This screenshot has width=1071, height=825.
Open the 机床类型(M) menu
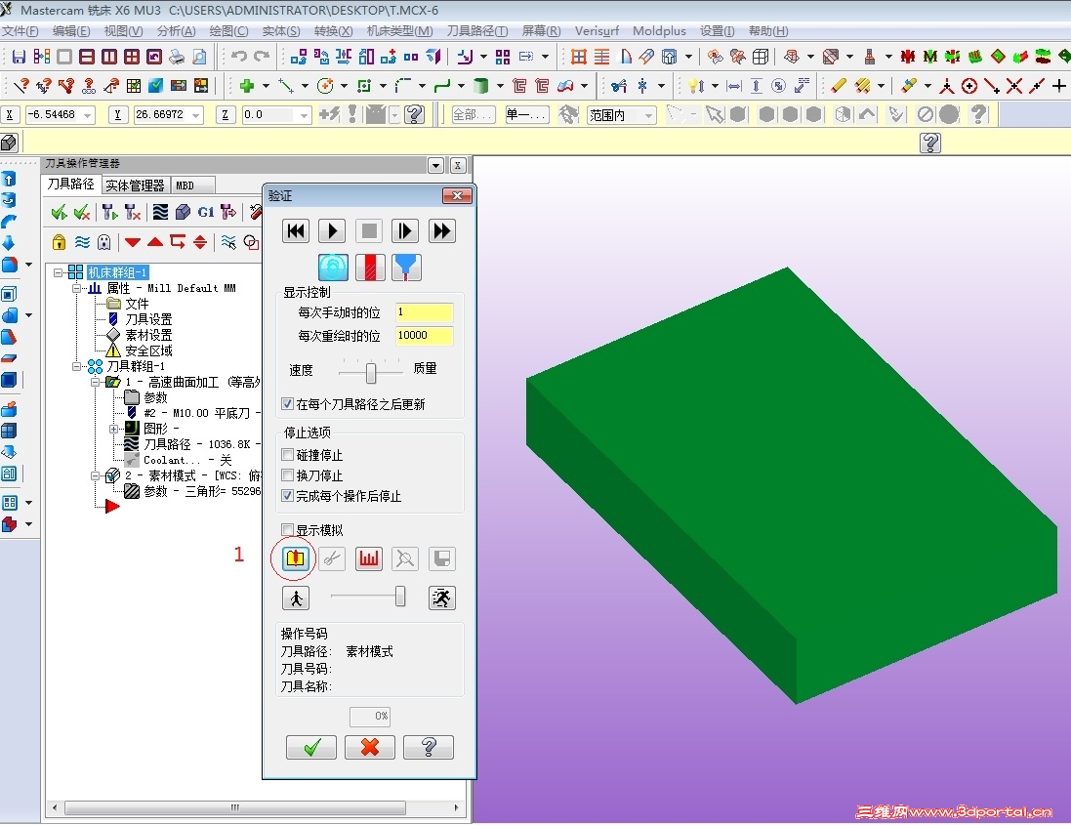(399, 30)
